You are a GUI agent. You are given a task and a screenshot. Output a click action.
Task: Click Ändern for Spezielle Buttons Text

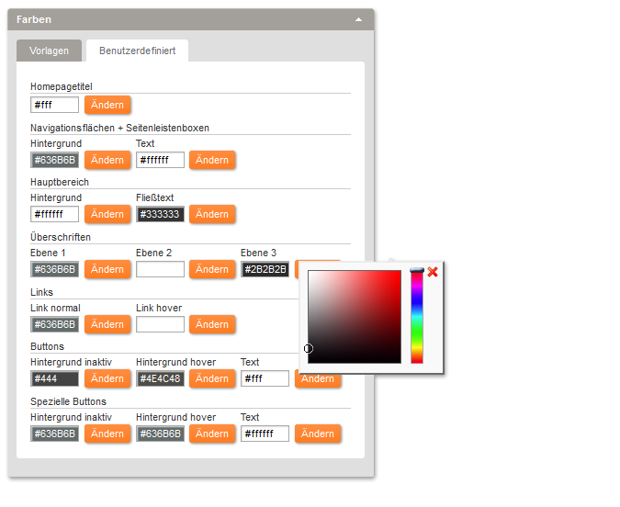click(x=318, y=434)
